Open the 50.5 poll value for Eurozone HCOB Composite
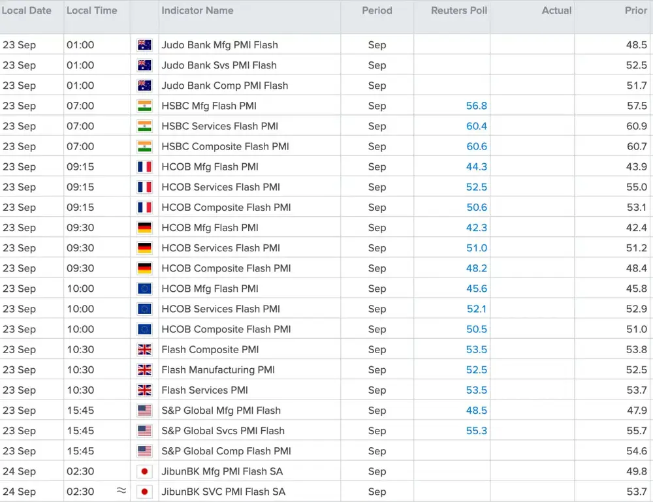 point(477,329)
